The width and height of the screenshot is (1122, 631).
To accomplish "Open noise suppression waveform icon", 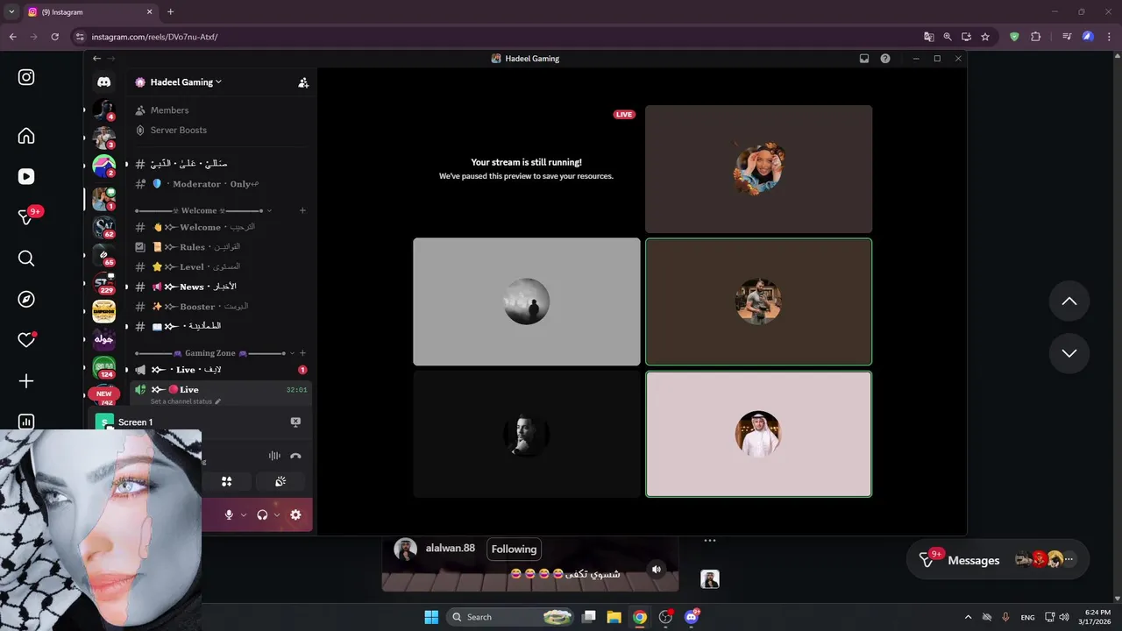I will 274,456.
